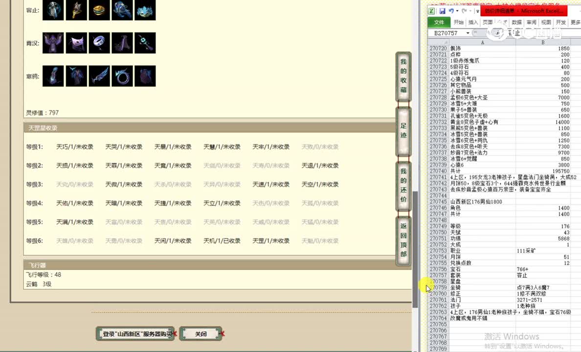581x352 pixels.
Task: Click the 天机/1/已收录 entry
Action: pos(222,241)
